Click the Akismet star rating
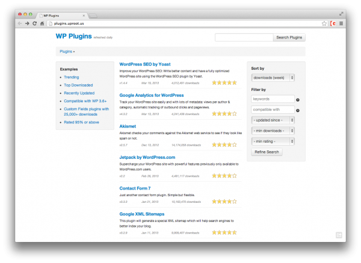The width and height of the screenshot is (361, 263). 224,144
